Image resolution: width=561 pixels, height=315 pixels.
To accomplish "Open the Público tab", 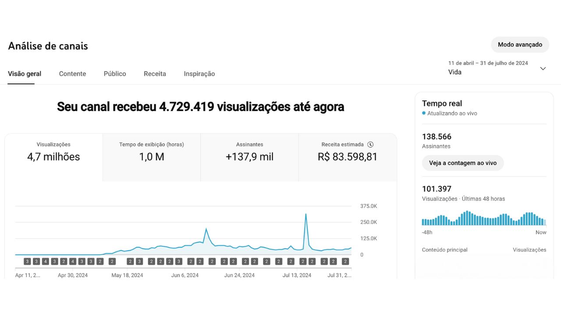I will (115, 74).
